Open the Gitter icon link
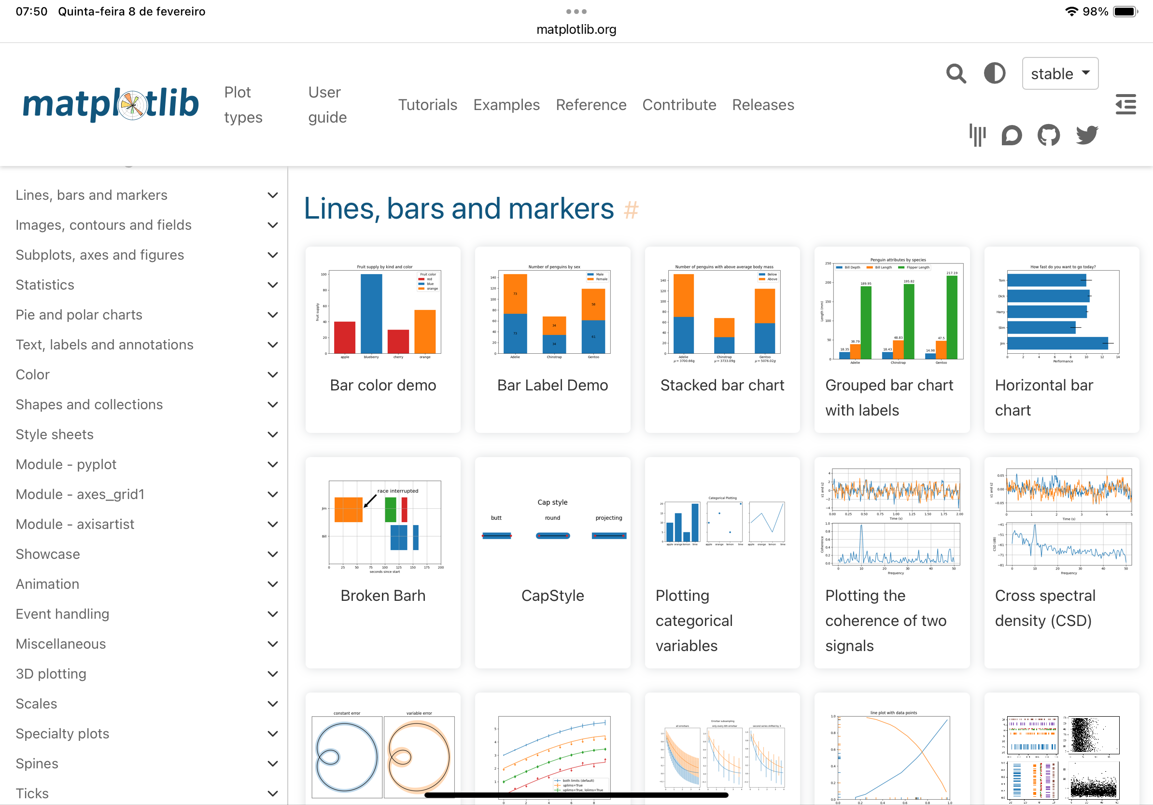Viewport: 1153px width, 805px height. click(977, 135)
